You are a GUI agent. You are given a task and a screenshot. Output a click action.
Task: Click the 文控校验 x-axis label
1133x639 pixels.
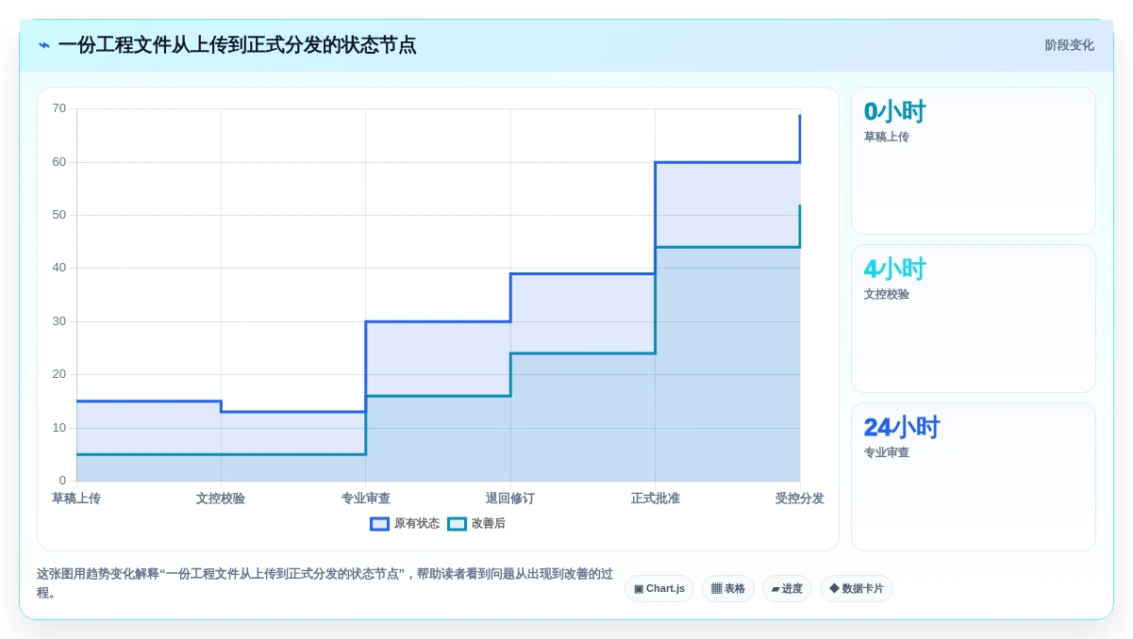click(x=221, y=498)
